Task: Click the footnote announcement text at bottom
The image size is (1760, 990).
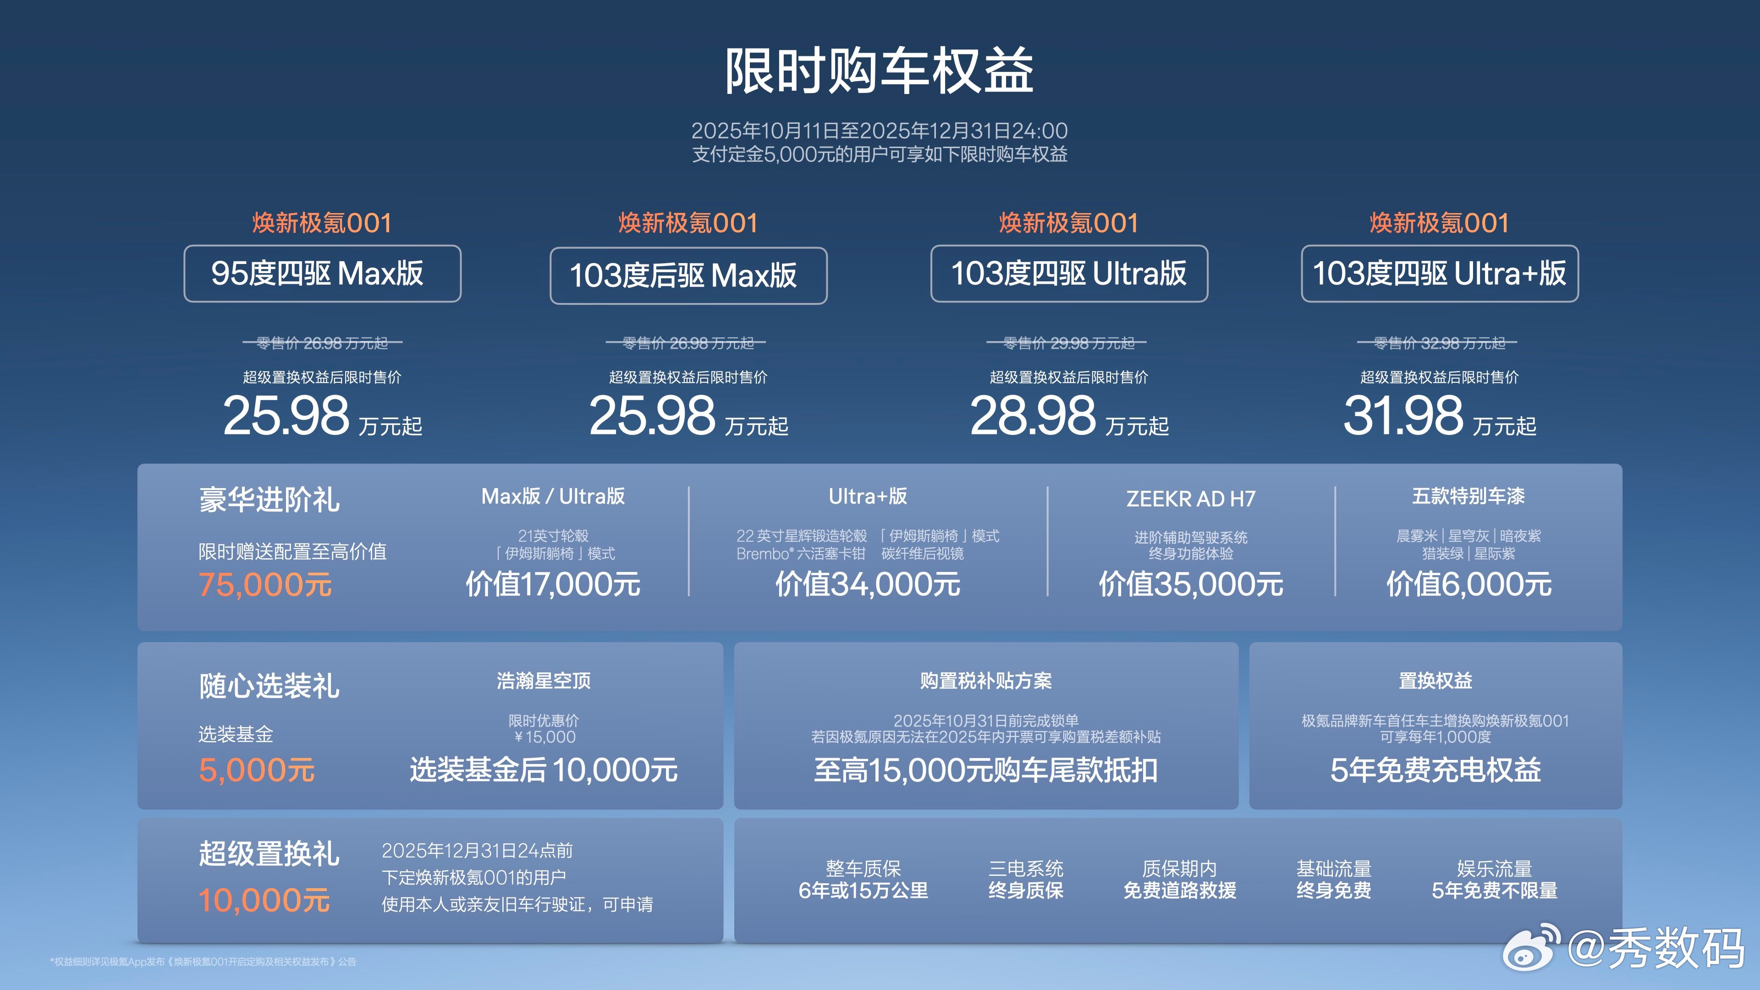Action: click(x=203, y=961)
